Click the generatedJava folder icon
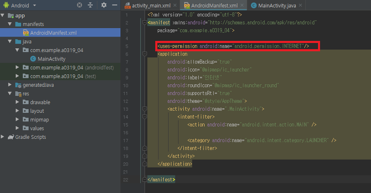The height and width of the screenshot is (193, 371). 18,85
